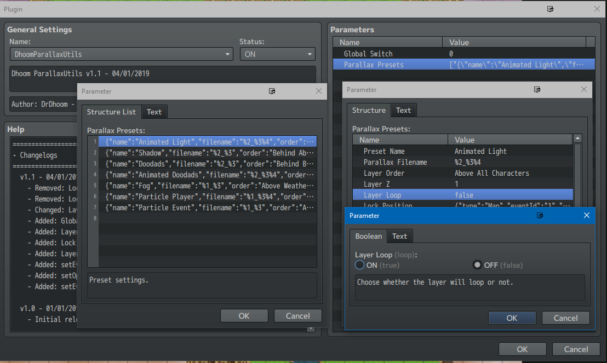
Task: Click help icon in Plugin window title bar
Action: [x=550, y=9]
